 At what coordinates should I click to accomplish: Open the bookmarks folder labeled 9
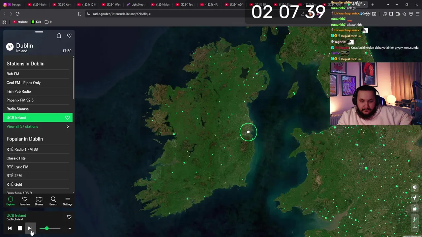[48, 22]
